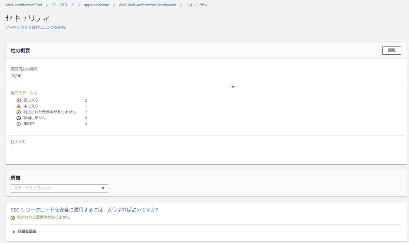
Task: Open the ステータスでフィルター dropdown
Action: (59, 188)
